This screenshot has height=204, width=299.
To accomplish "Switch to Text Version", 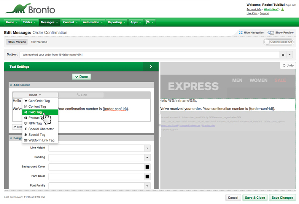I will [x=39, y=42].
